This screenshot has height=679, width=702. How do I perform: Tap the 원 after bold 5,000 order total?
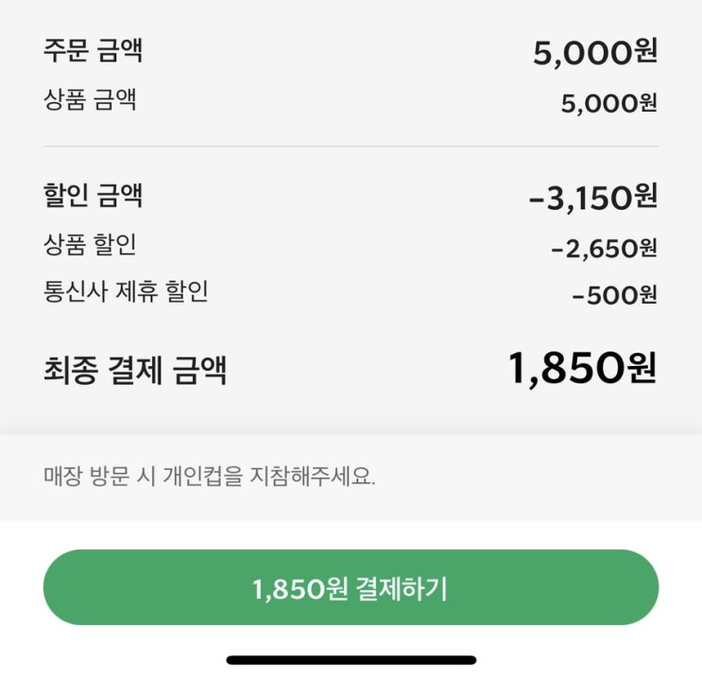[x=645, y=52]
